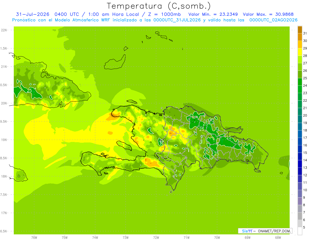Viewport: 312px width, 241px height.
Task: Click the teal swatch between 19 and 20
Action: 300,119
